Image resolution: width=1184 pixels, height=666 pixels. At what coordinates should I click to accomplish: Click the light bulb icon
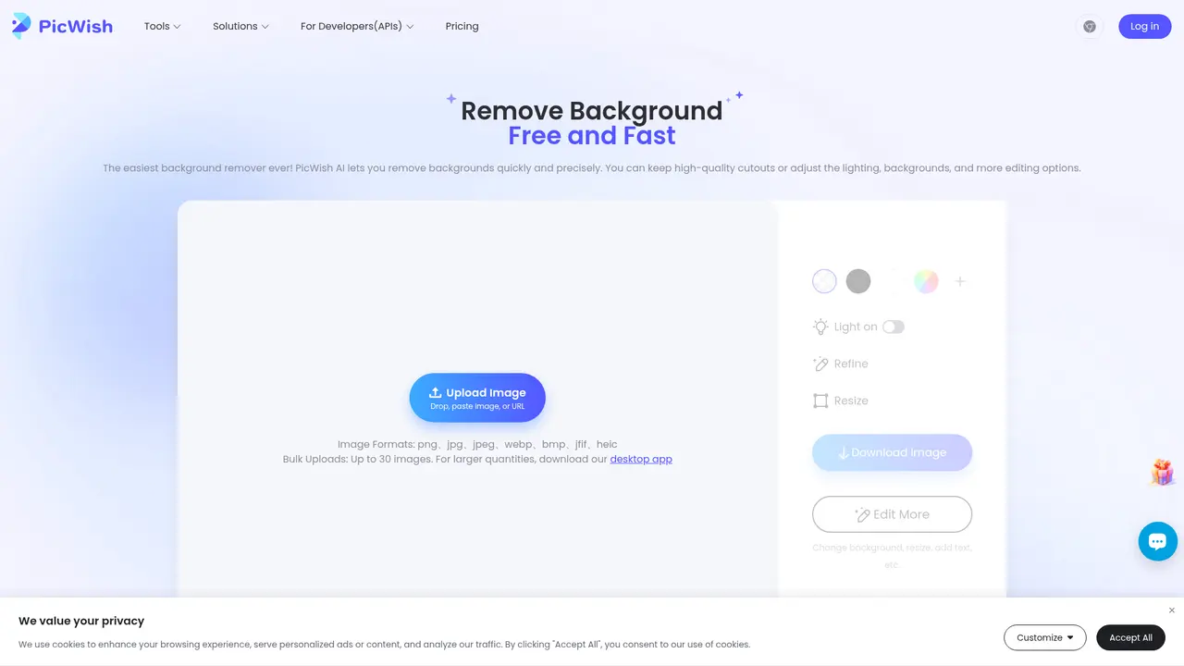[x=820, y=327]
